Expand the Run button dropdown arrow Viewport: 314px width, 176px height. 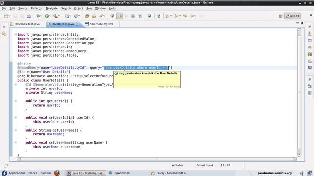50,16
